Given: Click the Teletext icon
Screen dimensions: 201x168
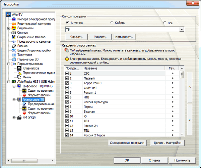Looking at the screenshot, I should (14, 55).
